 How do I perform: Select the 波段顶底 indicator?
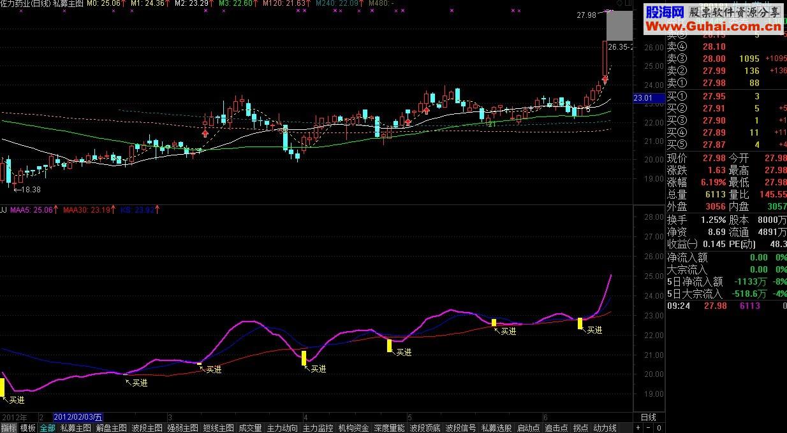(425, 428)
